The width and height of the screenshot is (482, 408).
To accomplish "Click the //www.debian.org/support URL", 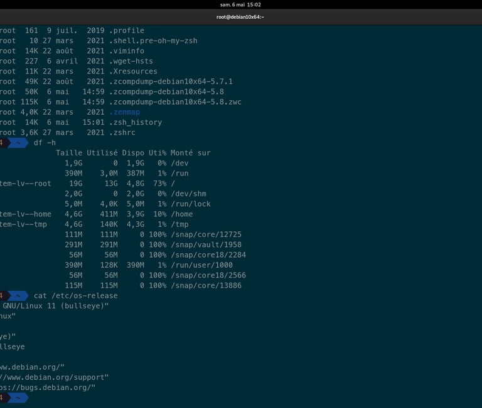I will click(54, 377).
